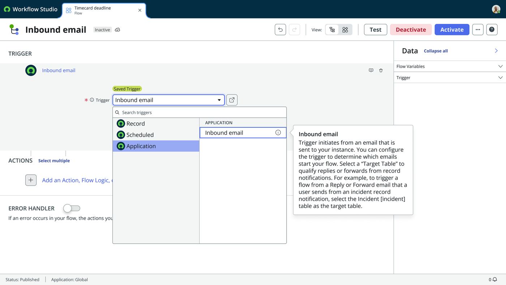506x285 pixels.
Task: Click the Record category circle icon
Action: (121, 124)
